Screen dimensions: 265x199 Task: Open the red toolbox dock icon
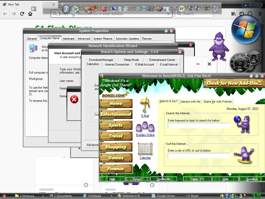pos(95,9)
